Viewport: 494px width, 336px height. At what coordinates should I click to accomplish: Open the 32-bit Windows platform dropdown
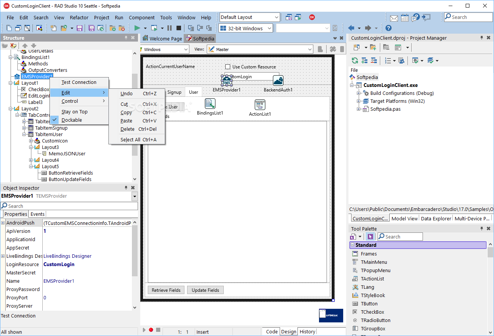[x=269, y=28]
